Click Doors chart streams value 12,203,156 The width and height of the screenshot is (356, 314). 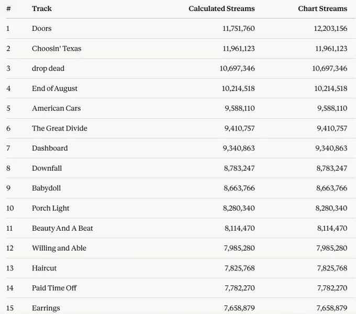coord(330,29)
